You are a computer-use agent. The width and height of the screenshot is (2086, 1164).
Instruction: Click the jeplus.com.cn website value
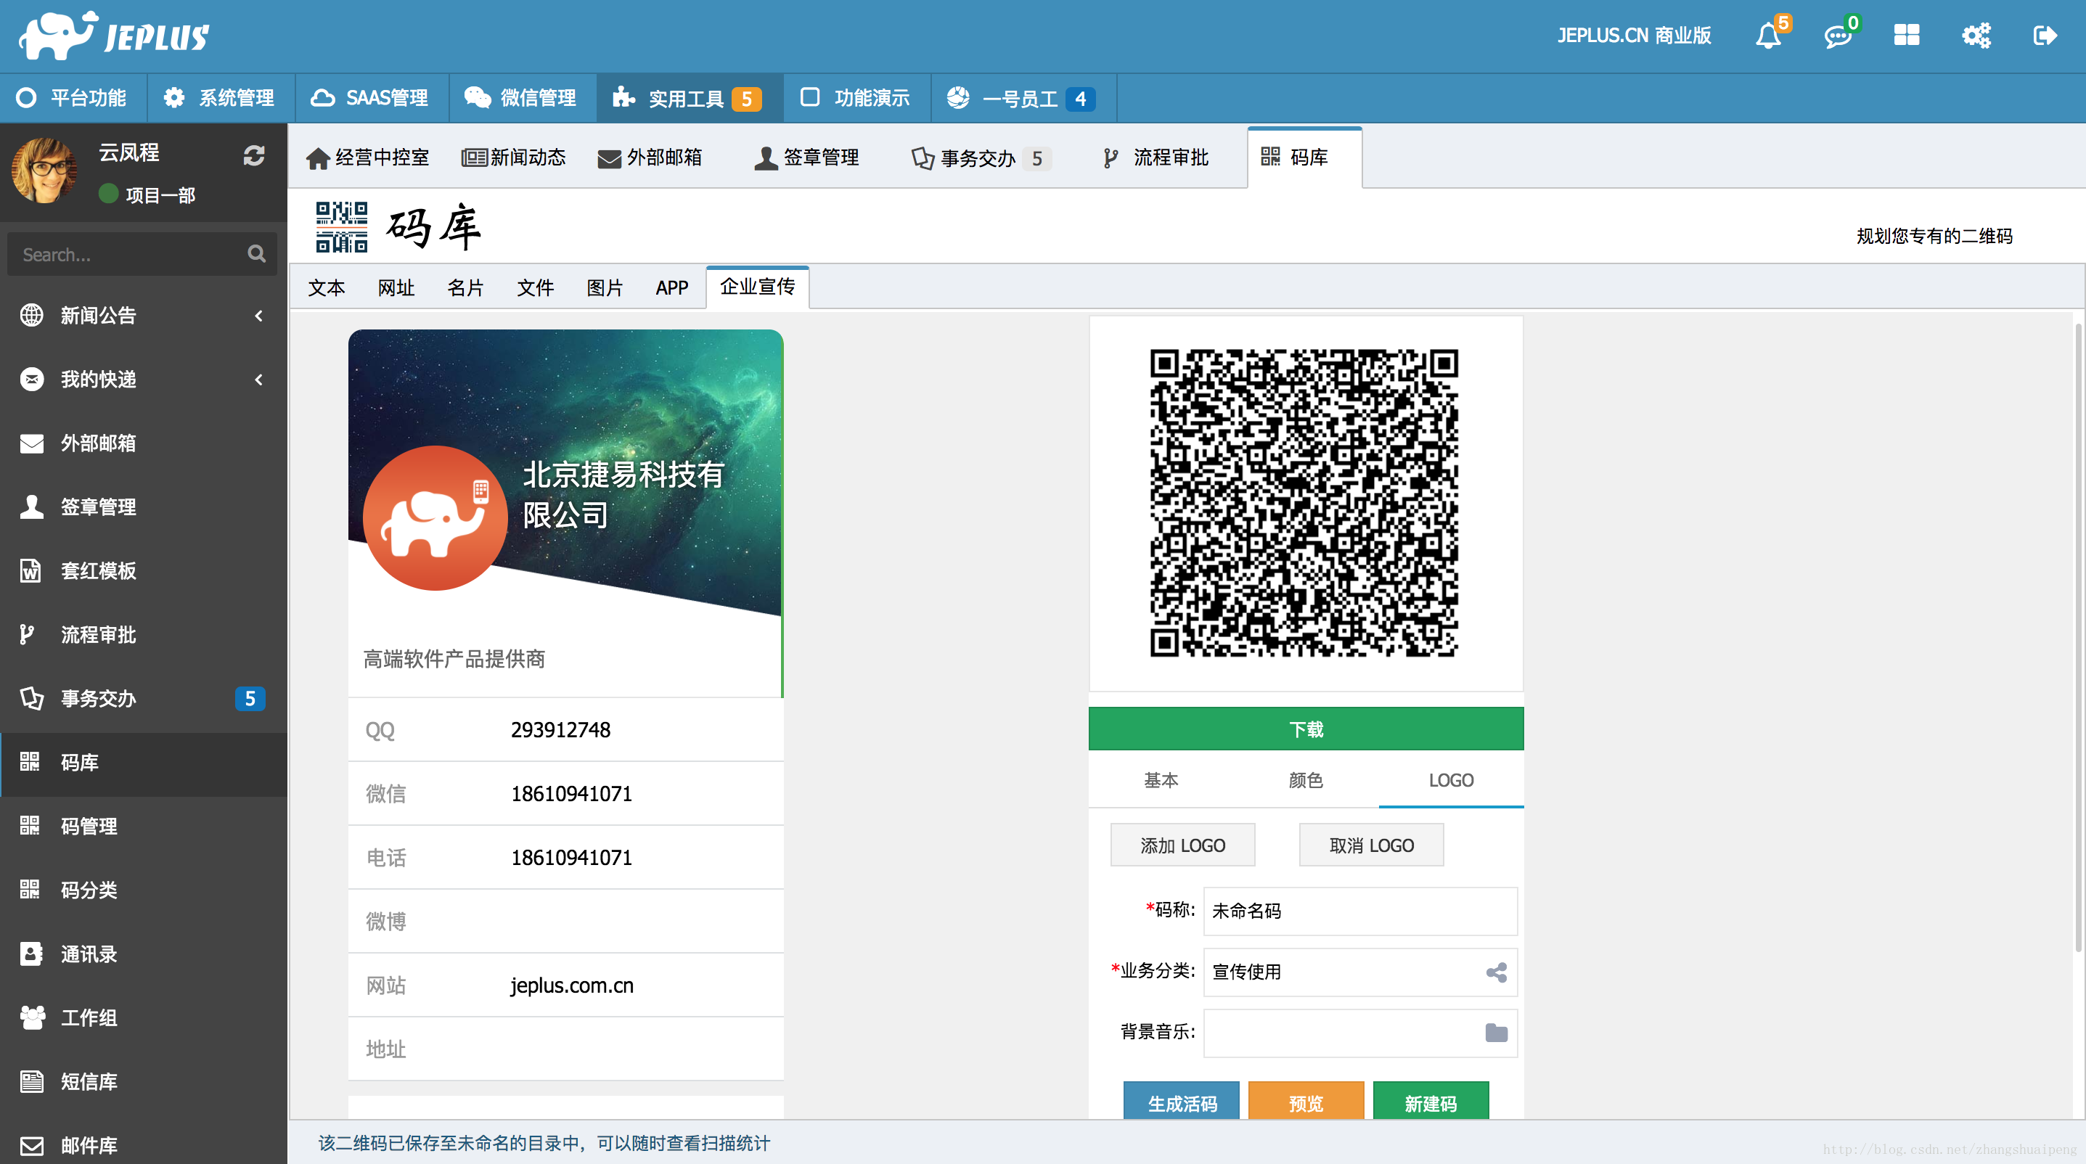click(x=572, y=986)
